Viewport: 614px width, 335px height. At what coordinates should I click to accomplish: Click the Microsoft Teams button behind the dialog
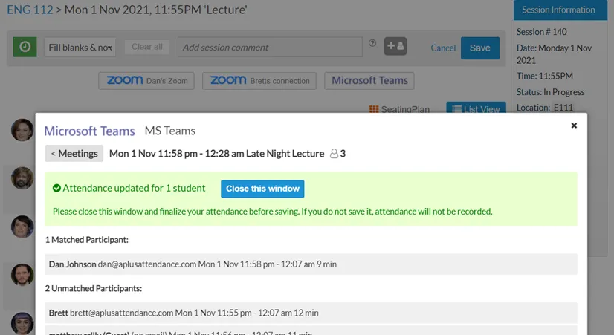pyautogui.click(x=369, y=81)
